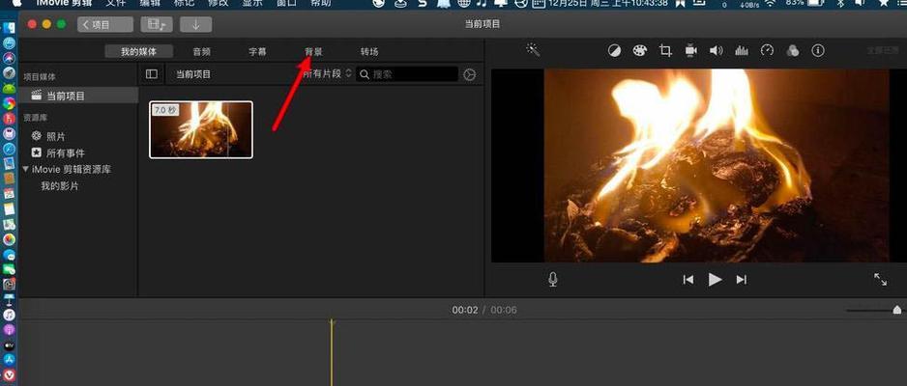Switch to 音频 tab
Screen dimensions: 907x386
tap(201, 51)
